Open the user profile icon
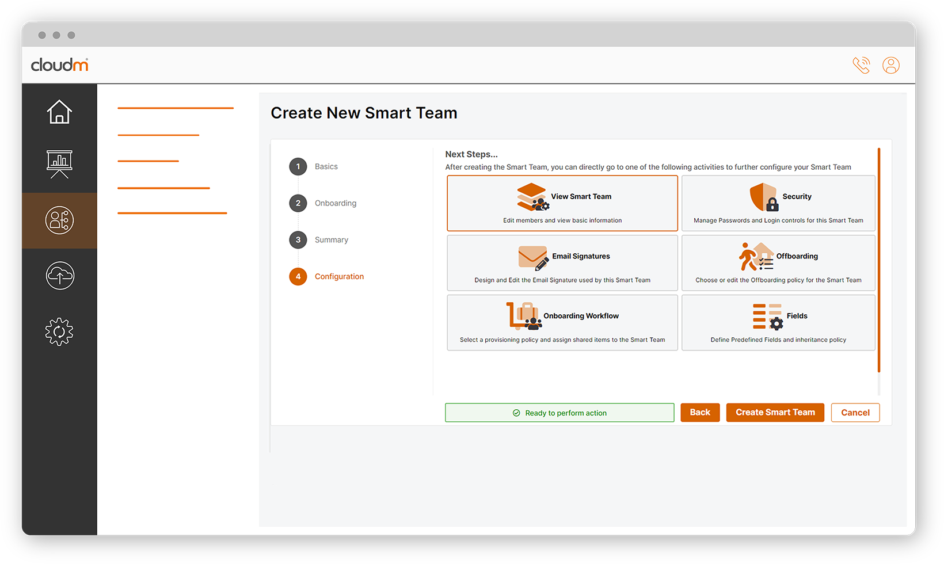The width and height of the screenshot is (944, 564). point(891,65)
